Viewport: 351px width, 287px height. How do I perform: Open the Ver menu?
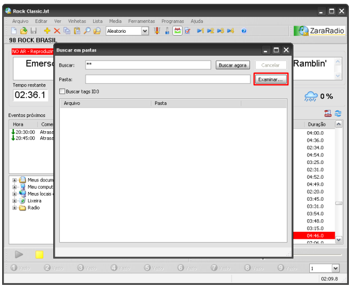(58, 21)
